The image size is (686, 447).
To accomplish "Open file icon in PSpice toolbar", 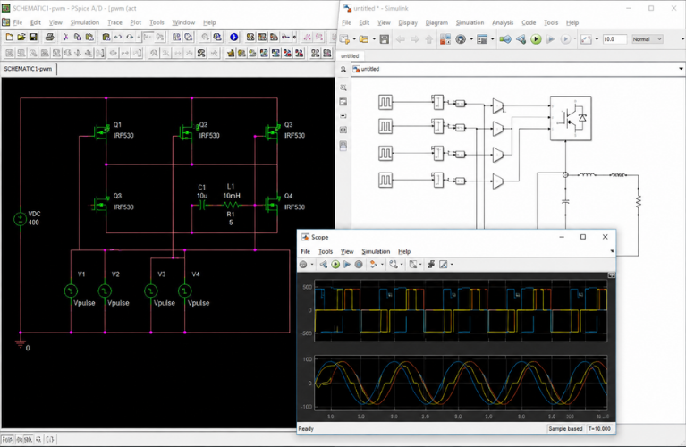I will pos(21,38).
